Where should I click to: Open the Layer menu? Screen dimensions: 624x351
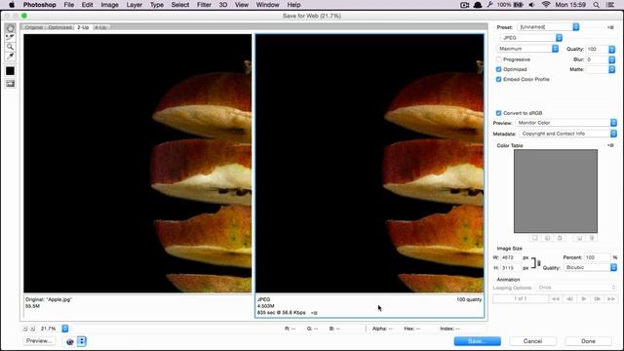(135, 5)
